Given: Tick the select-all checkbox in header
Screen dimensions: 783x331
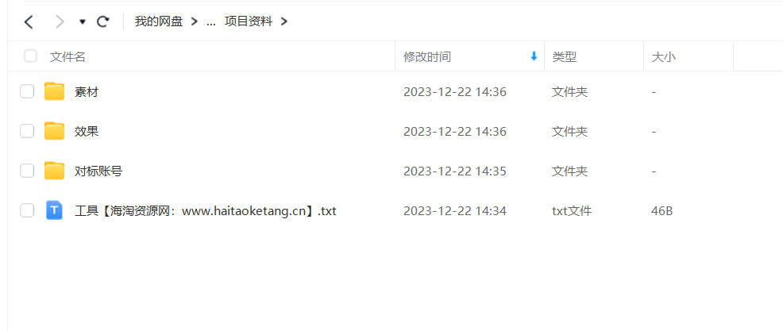Looking at the screenshot, I should (x=30, y=56).
